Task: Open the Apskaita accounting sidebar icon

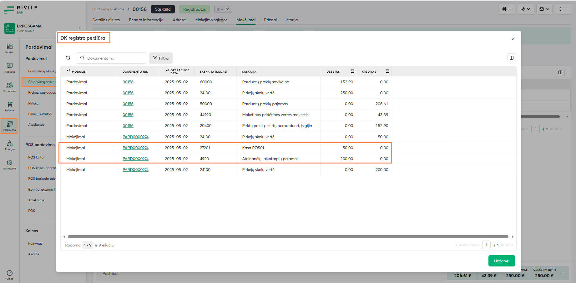Action: point(10,67)
